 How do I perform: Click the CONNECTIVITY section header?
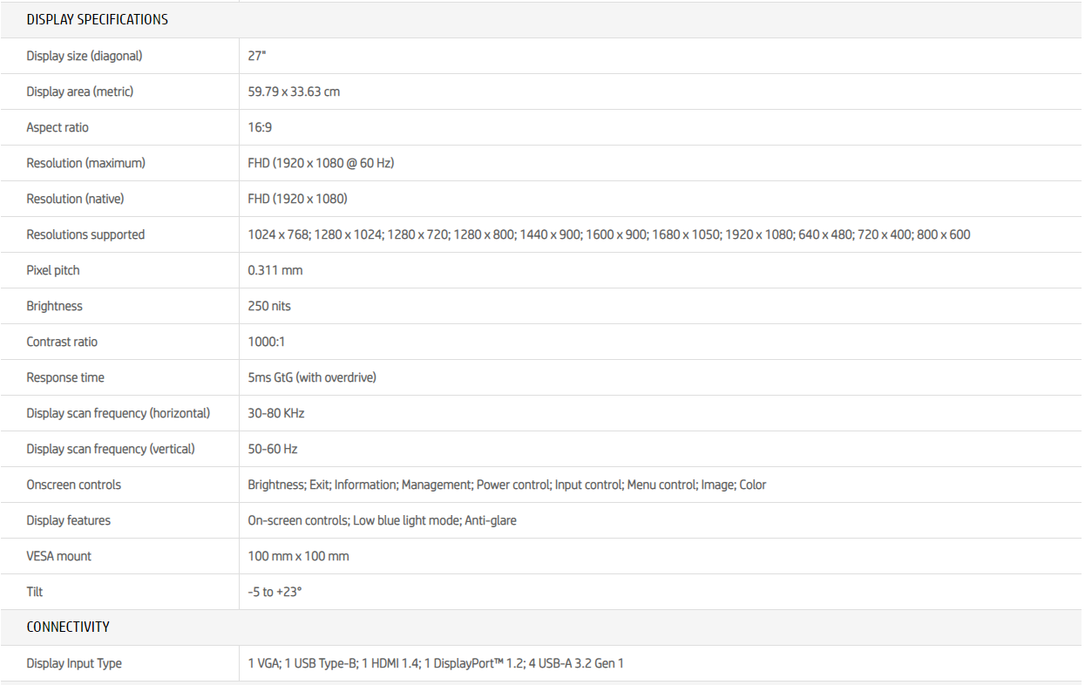coord(68,627)
